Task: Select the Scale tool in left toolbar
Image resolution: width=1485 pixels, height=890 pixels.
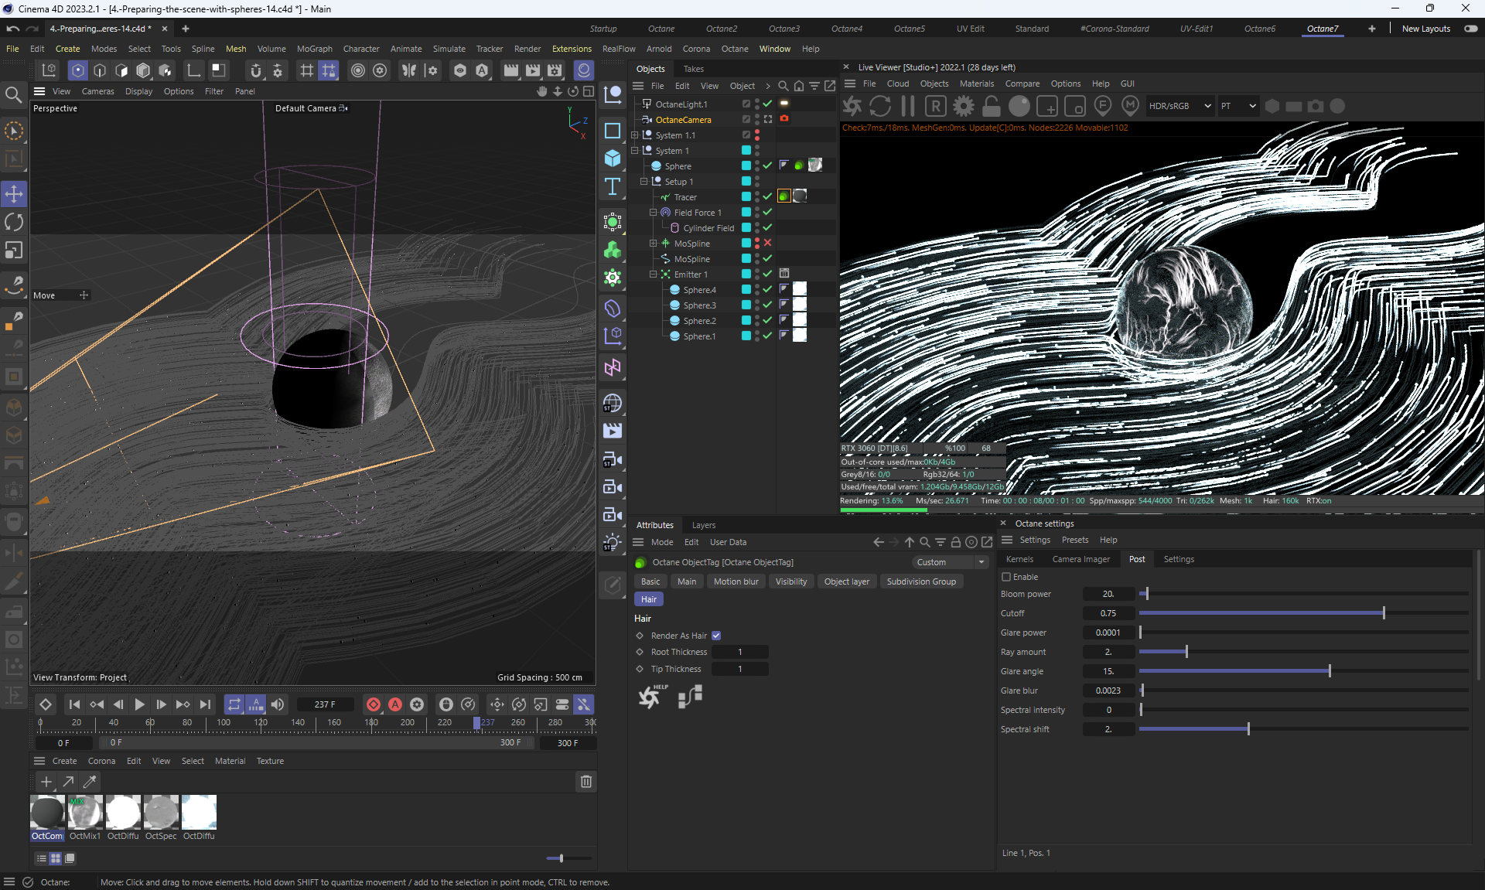Action: click(x=14, y=251)
